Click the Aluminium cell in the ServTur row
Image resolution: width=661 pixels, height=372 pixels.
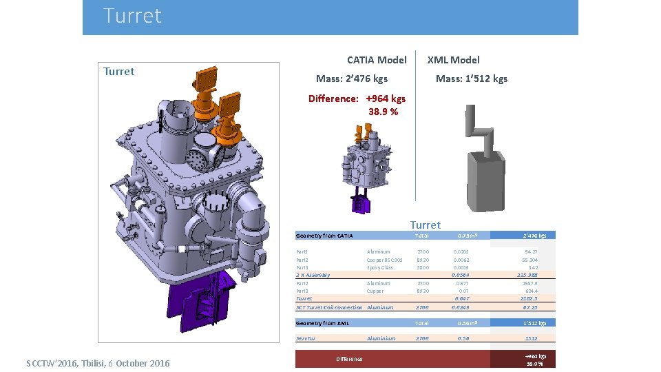[381, 339]
